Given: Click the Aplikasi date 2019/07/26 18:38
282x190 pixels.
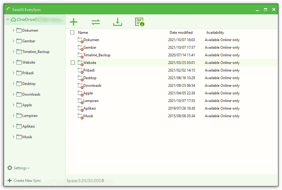Looking at the screenshot, I should tap(182, 108).
